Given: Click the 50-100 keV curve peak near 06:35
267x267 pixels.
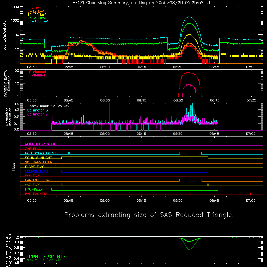Looking at the screenshot, I should [189, 17].
